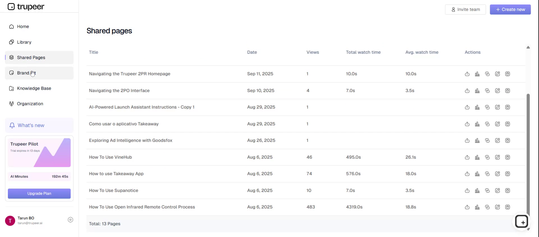
Task: Share How To Use Open Infrared Remote Control Process
Action: pyautogui.click(x=467, y=207)
